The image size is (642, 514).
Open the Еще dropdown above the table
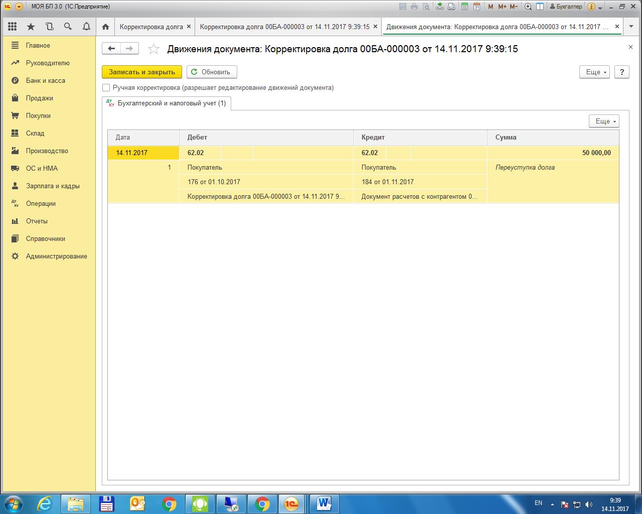604,121
